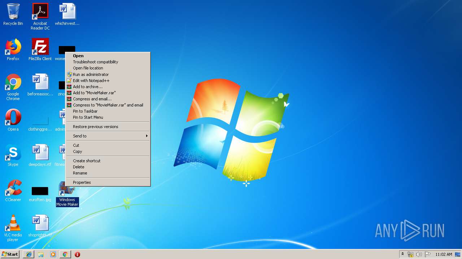Select the FileZilla Client shortcut

pos(40,50)
